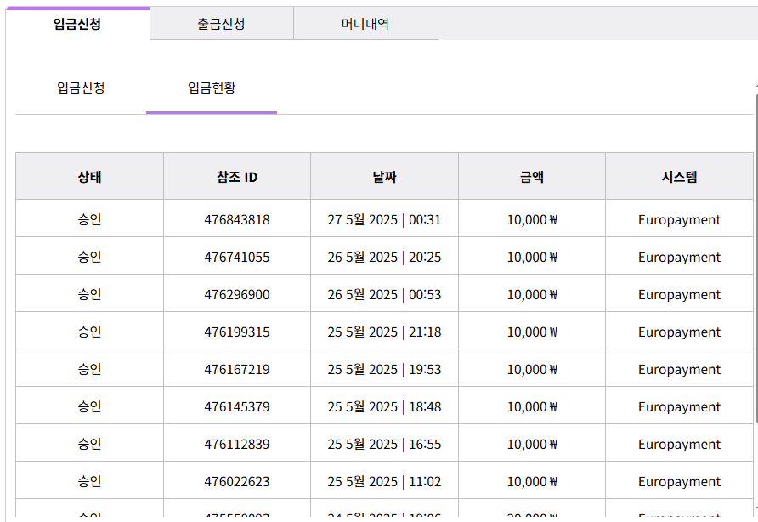
Task: Click reference ID 476296900
Action: click(x=237, y=295)
